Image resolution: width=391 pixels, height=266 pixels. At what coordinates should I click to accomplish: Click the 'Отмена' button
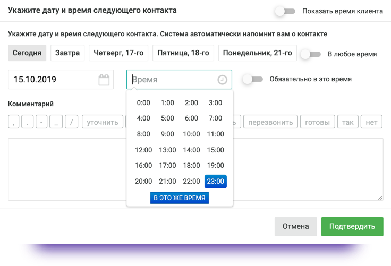pyautogui.click(x=295, y=226)
